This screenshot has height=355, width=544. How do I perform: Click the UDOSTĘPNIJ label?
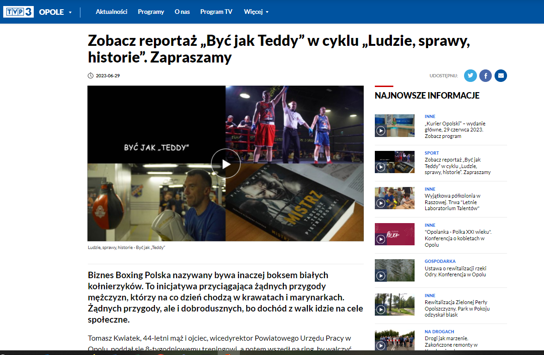pyautogui.click(x=443, y=76)
